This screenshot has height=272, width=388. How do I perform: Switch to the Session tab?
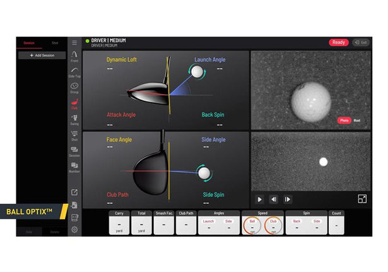point(29,43)
